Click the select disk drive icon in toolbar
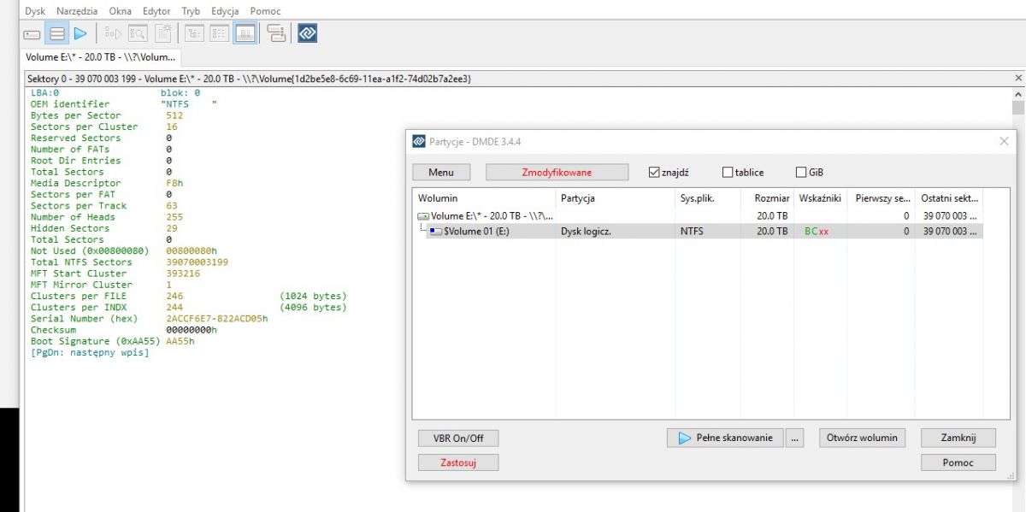Viewport: 1026px width, 512px height. click(32, 34)
